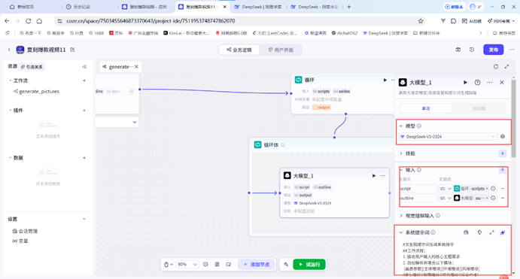Image resolution: width=520 pixels, height=279 pixels.
Task: Add a new workflow with the 工作流 plus
Action: (x=84, y=80)
